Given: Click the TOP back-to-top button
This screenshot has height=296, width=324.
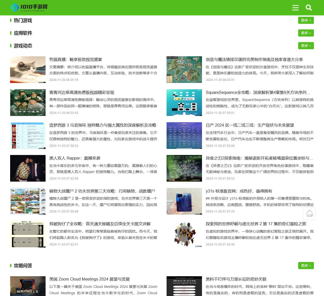Looking at the screenshot, I should tap(310, 214).
